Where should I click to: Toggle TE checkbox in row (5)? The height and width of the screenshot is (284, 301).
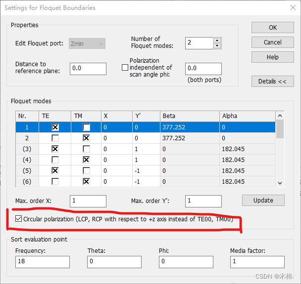[x=55, y=170]
